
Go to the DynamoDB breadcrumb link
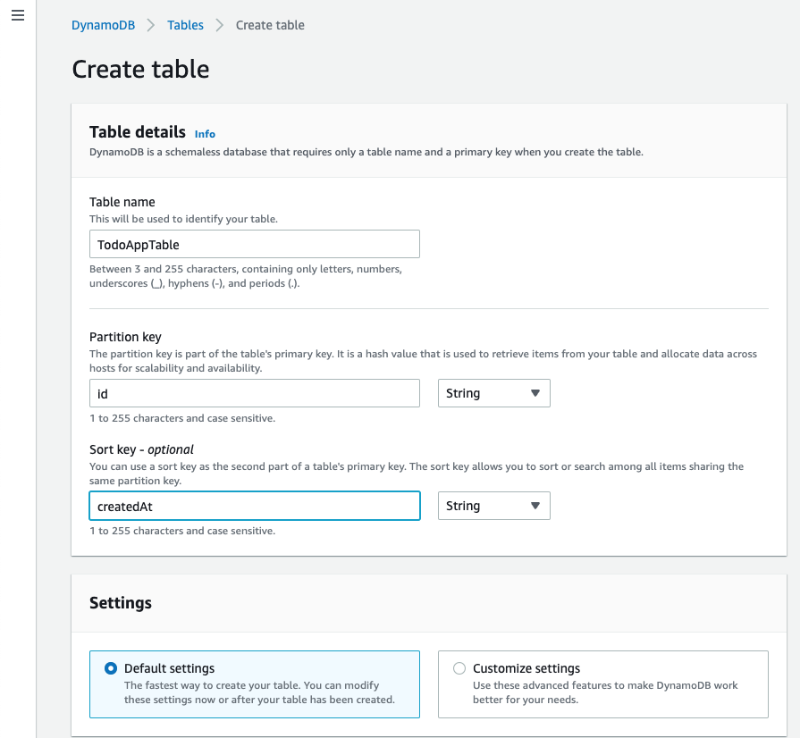[x=103, y=25]
